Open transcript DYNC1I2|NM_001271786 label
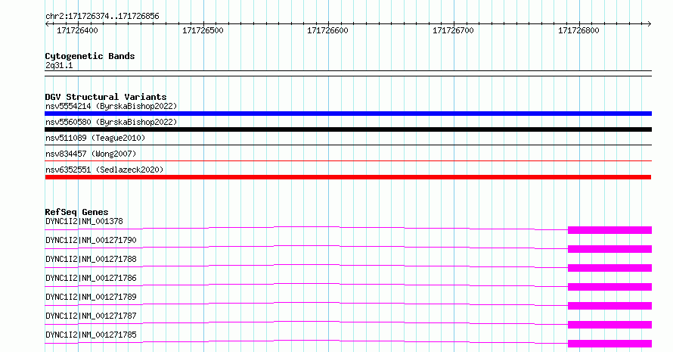The image size is (673, 352). [91, 278]
